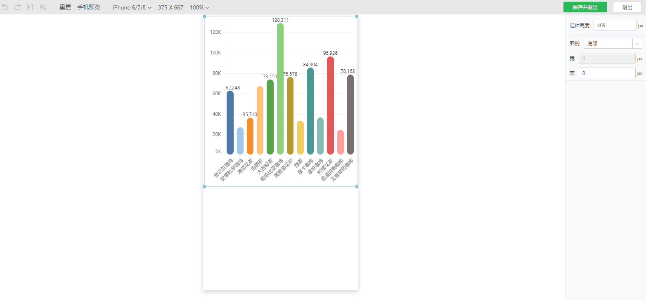This screenshot has height=300, width=646.
Task: Click the bottom-right component resize handle
Action: (357, 187)
